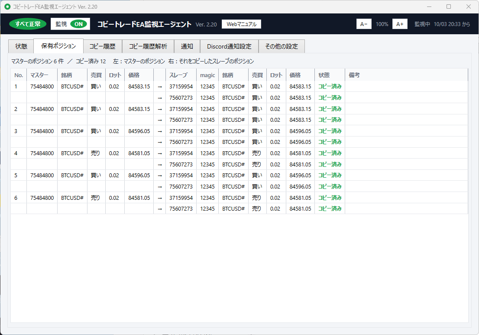479x335 pixels.
Task: Click the magic column header
Action: [207, 75]
